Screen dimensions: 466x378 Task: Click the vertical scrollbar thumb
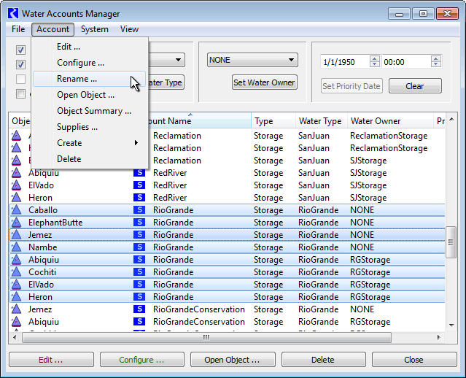pos(451,242)
